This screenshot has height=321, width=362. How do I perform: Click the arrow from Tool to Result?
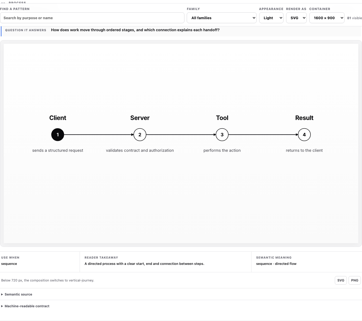263,135
